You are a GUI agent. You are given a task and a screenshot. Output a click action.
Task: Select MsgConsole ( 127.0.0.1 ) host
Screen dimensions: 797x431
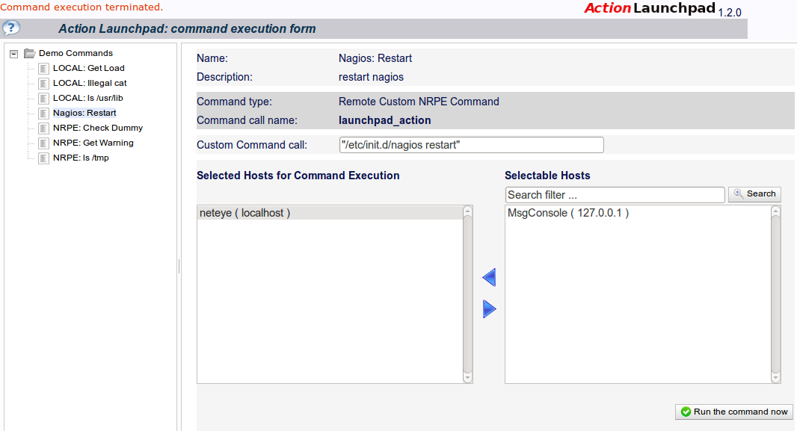(568, 213)
